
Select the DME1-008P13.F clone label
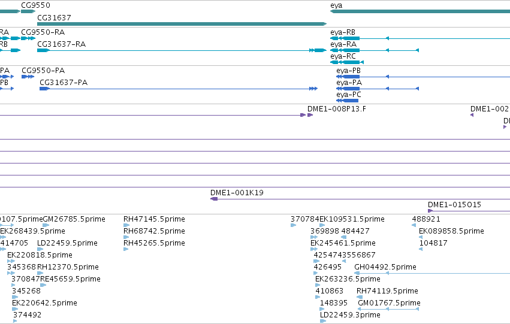pyautogui.click(x=337, y=109)
